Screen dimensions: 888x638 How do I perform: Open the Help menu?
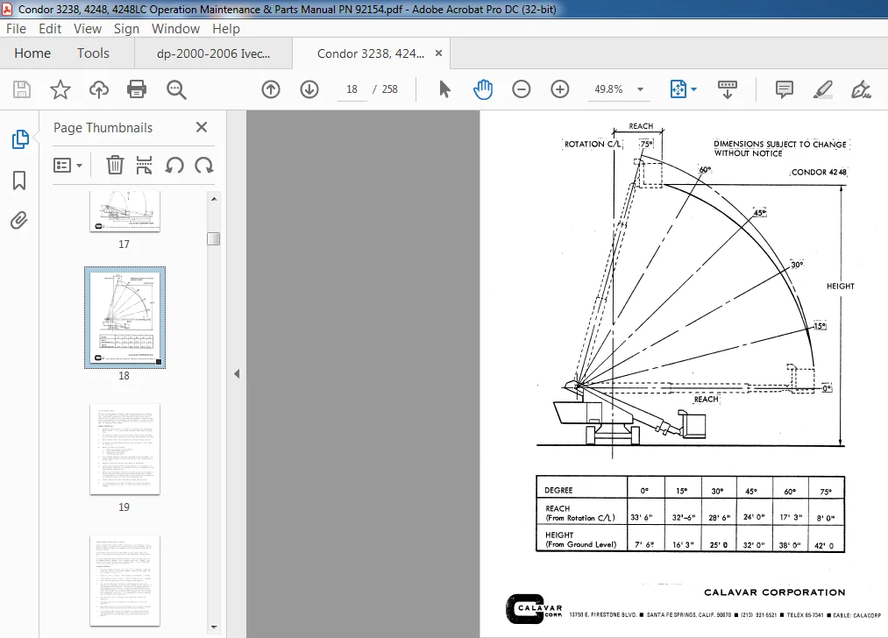[x=226, y=29]
